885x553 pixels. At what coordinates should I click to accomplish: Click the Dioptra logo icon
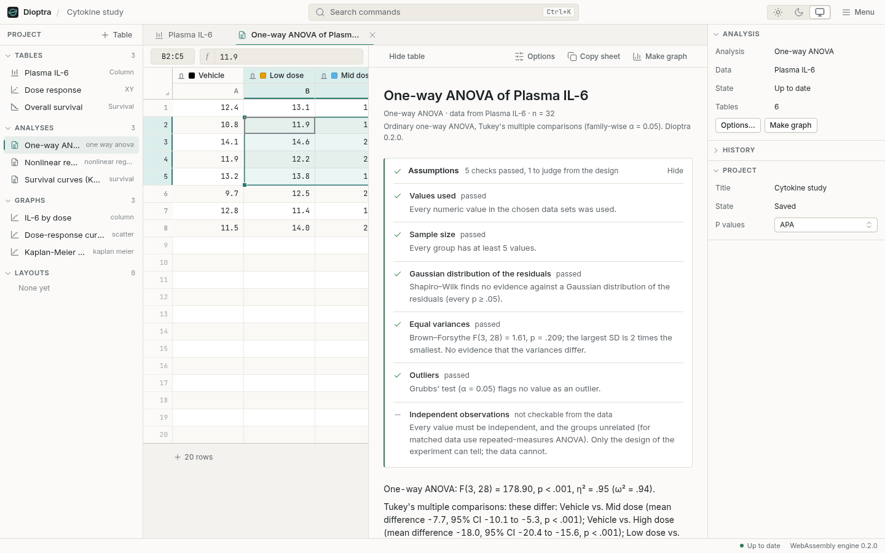pos(13,12)
